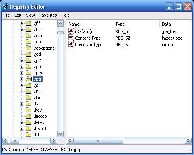Click the tree pane horizontal scroll thumb
This screenshot has width=194, height=155.
(14, 141)
